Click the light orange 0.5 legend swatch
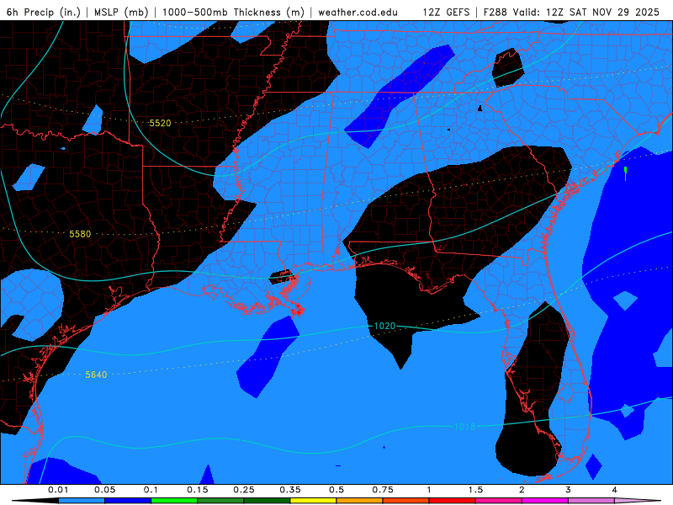 pos(360,501)
